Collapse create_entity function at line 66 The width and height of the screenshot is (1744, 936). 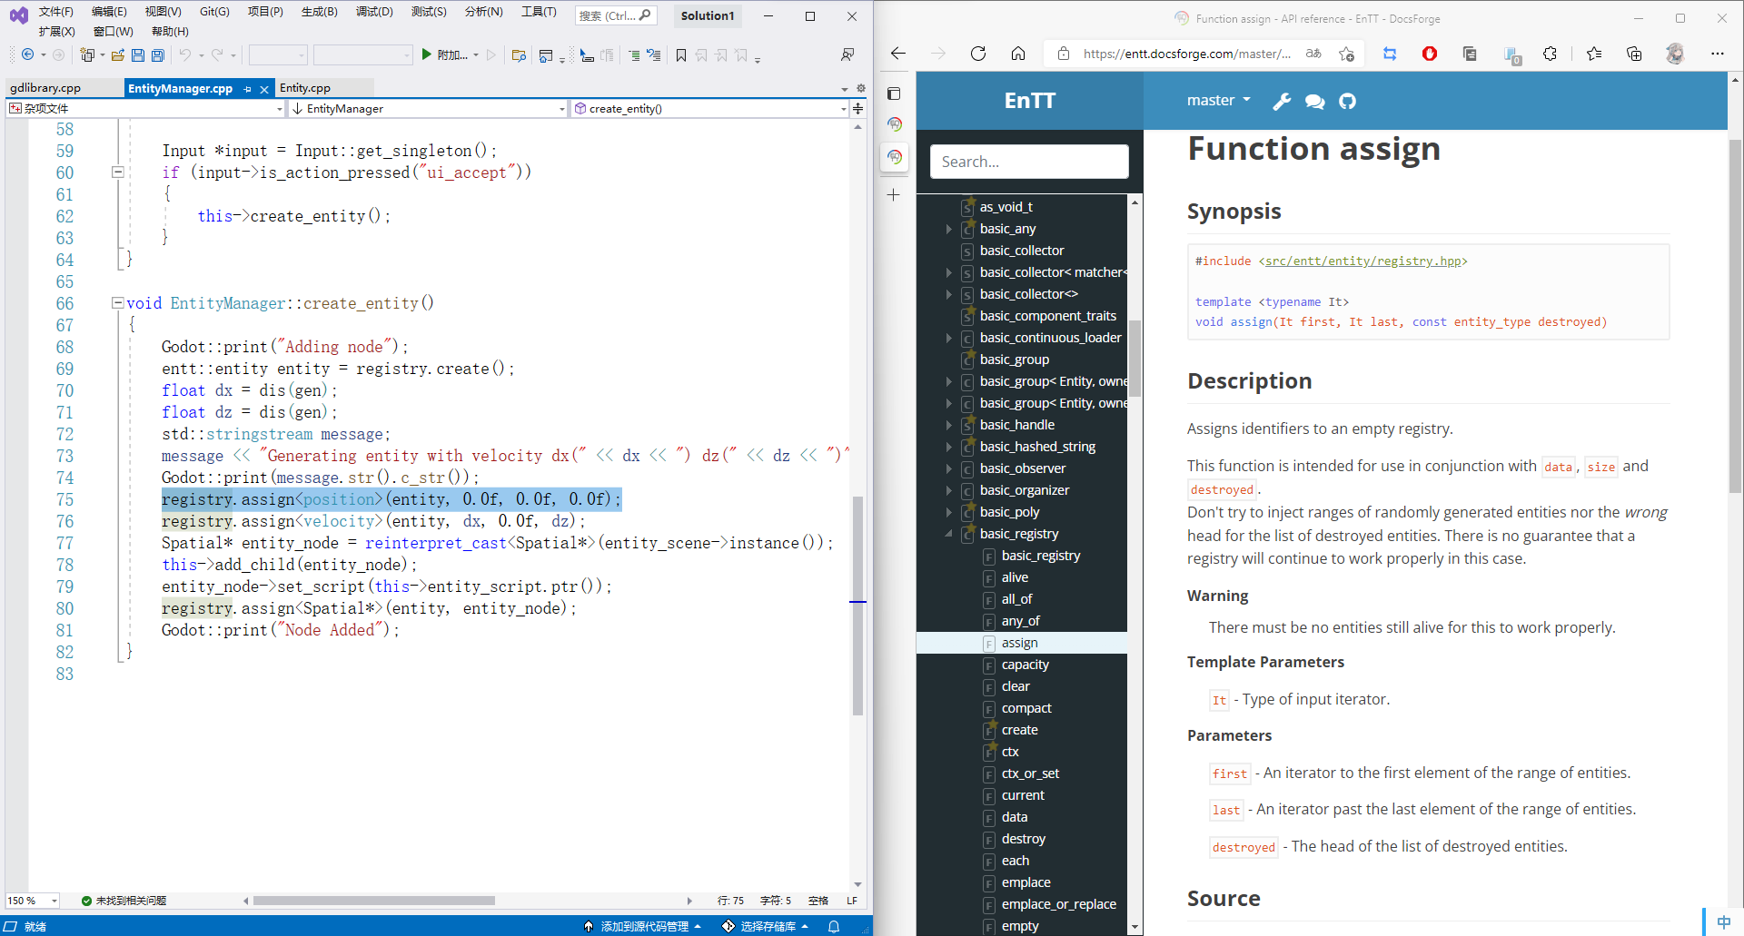pyautogui.click(x=117, y=302)
